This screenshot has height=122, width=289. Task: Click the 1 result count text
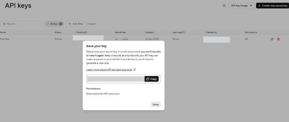click(x=91, y=24)
